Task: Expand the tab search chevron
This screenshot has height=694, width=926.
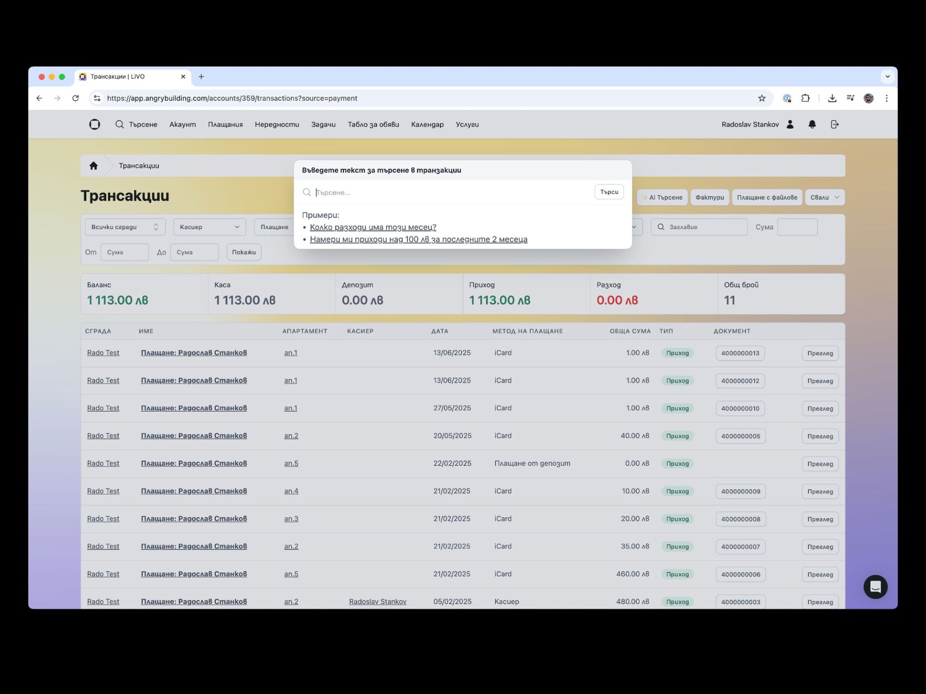Action: (887, 77)
